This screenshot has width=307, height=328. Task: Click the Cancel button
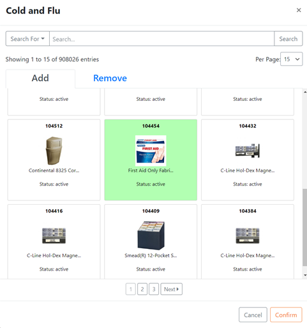pos(253,315)
